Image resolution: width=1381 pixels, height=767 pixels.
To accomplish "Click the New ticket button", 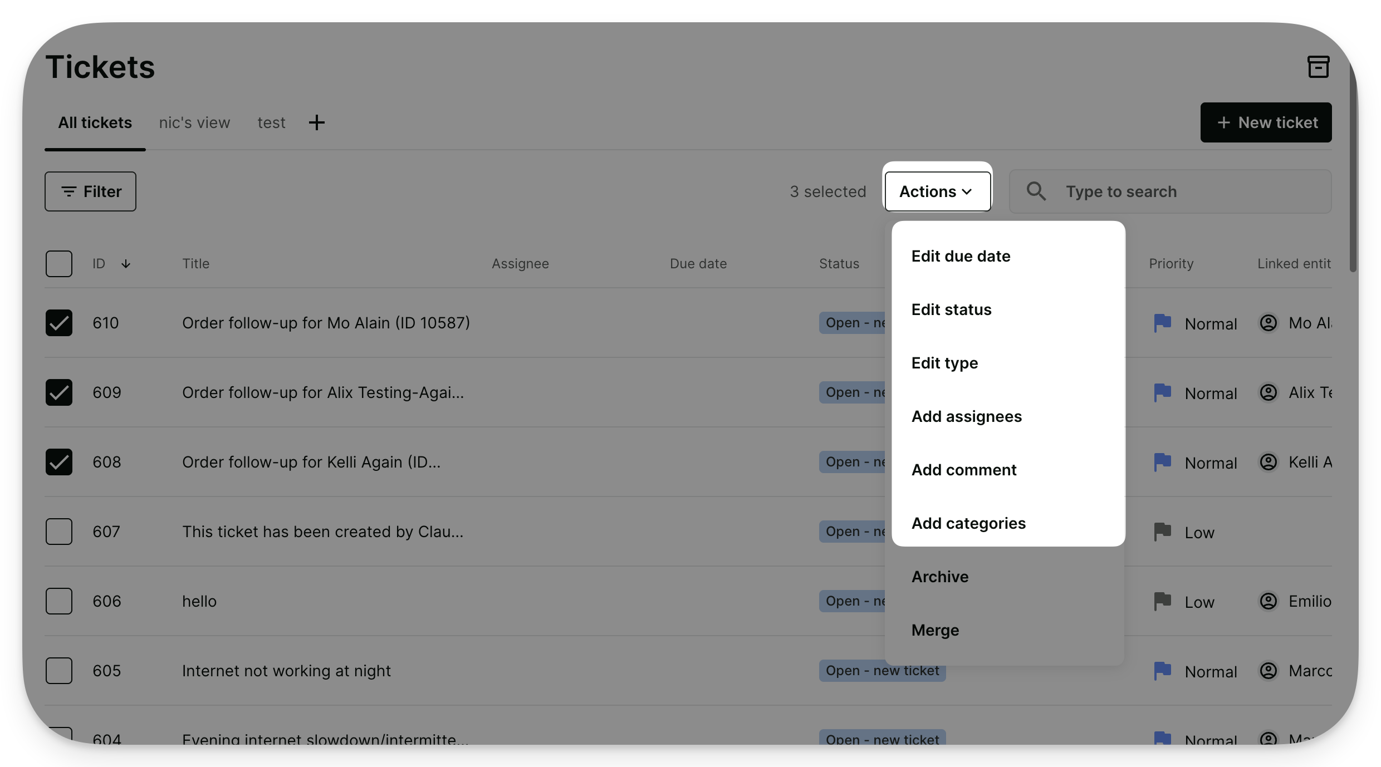I will coord(1266,122).
